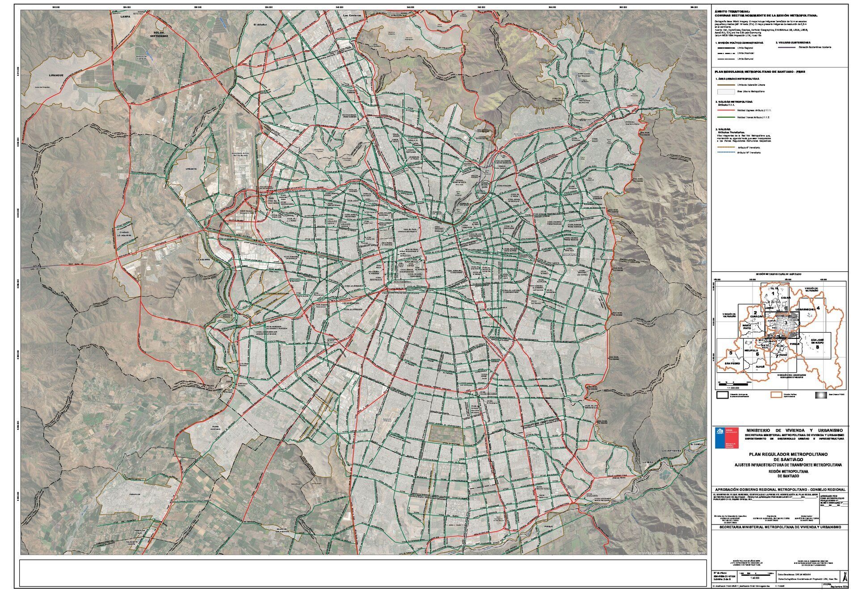Click sheet number 8 San José de Maipo
Image resolution: width=858 pixels, height=595 pixels.
coord(817,346)
